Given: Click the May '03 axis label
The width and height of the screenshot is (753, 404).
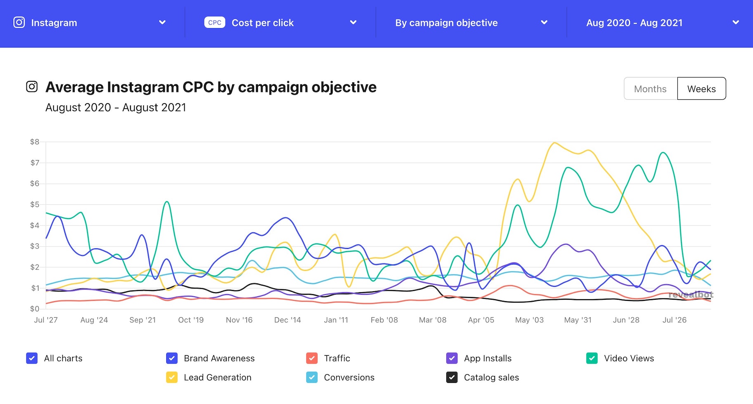Looking at the screenshot, I should pyautogui.click(x=529, y=320).
